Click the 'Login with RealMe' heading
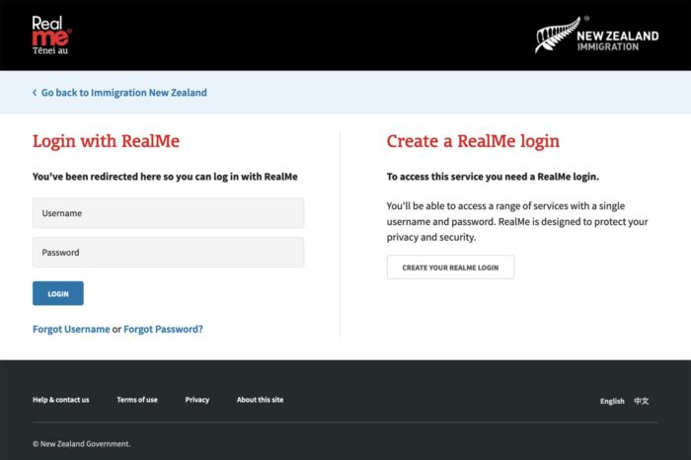This screenshot has width=691, height=460. (x=107, y=141)
